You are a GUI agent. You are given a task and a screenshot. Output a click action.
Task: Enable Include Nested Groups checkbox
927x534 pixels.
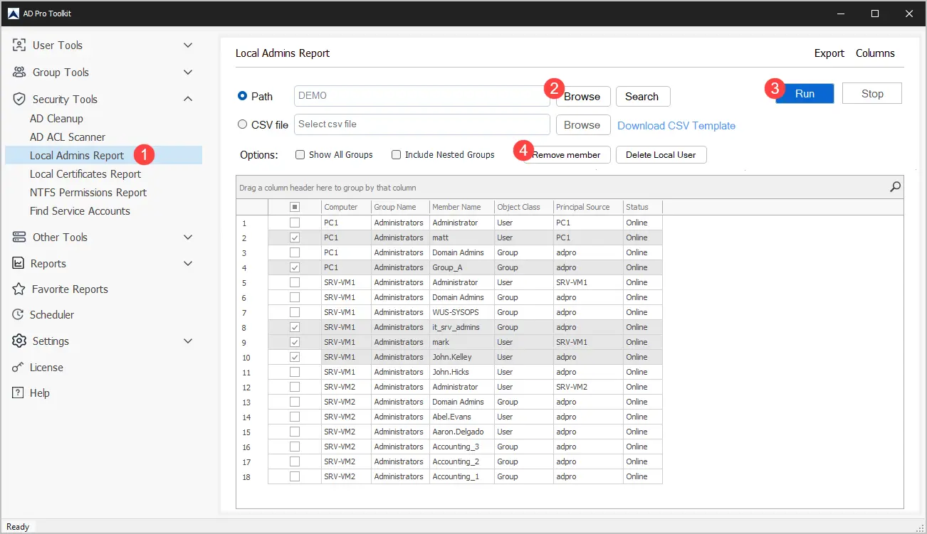[397, 154]
